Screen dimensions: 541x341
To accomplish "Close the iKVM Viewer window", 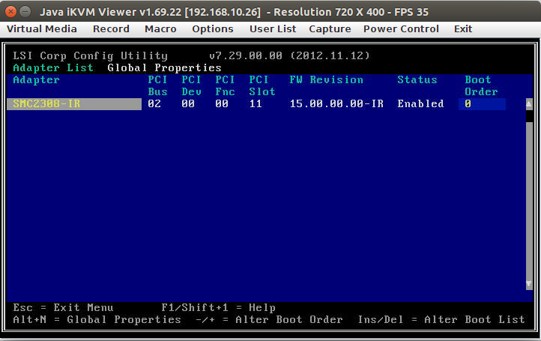I will click(11, 12).
